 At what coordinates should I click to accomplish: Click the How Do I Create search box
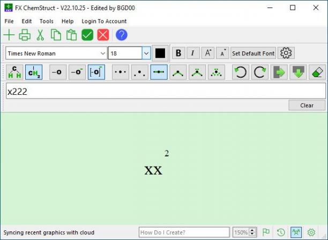[x=184, y=232]
